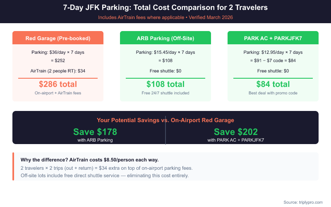Click the 'Free 24/7 shuttle included' caption
The height and width of the screenshot is (207, 331).
point(165,93)
